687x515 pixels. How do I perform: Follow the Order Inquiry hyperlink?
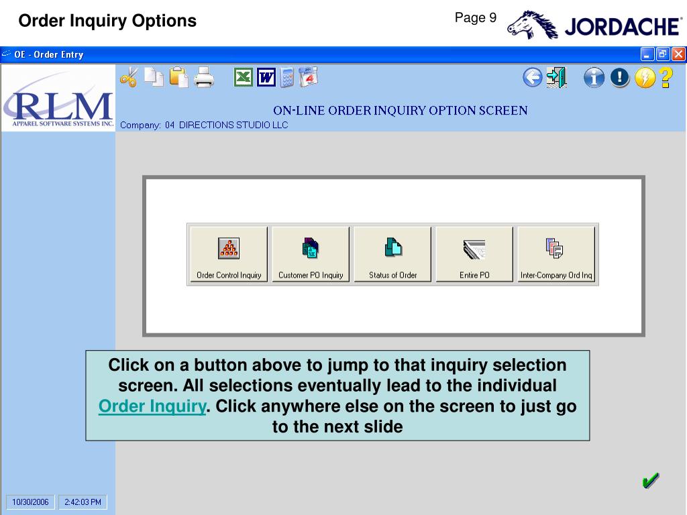[152, 406]
